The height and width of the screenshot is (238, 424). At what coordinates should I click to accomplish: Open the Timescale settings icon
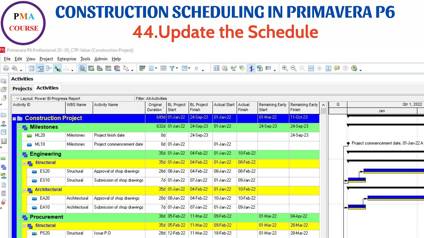point(163,68)
